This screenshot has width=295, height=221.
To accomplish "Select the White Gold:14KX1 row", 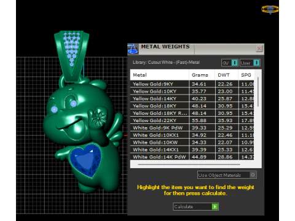I will 192,150.
